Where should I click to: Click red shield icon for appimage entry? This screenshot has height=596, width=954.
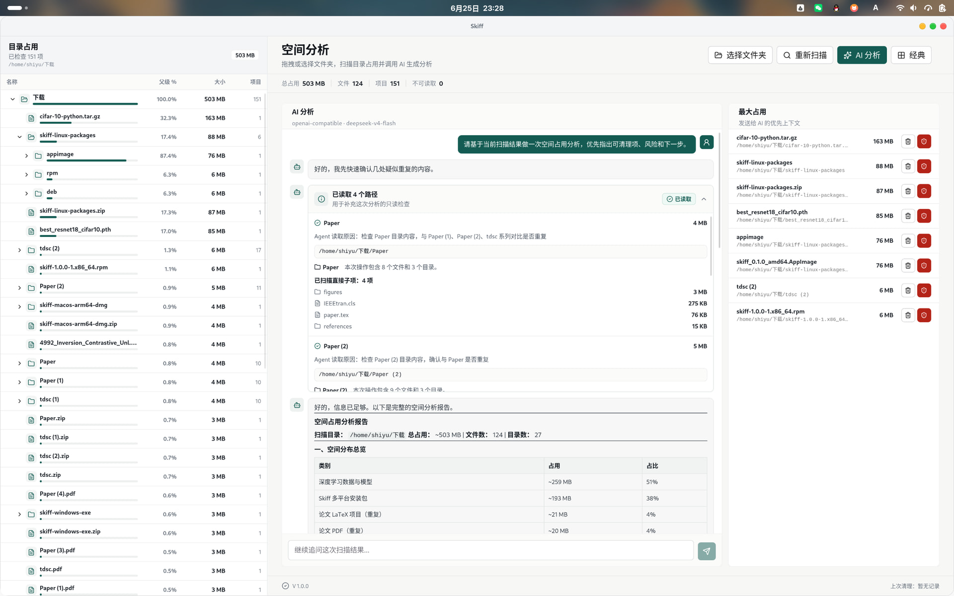coord(924,241)
